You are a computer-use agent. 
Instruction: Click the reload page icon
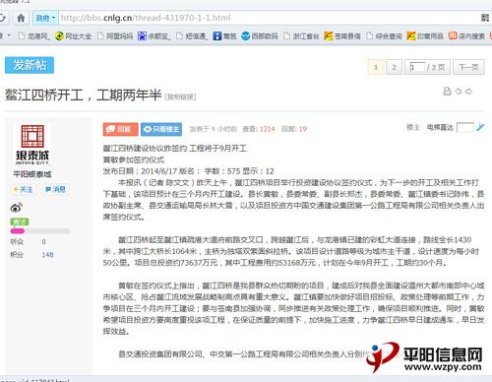point(3,18)
